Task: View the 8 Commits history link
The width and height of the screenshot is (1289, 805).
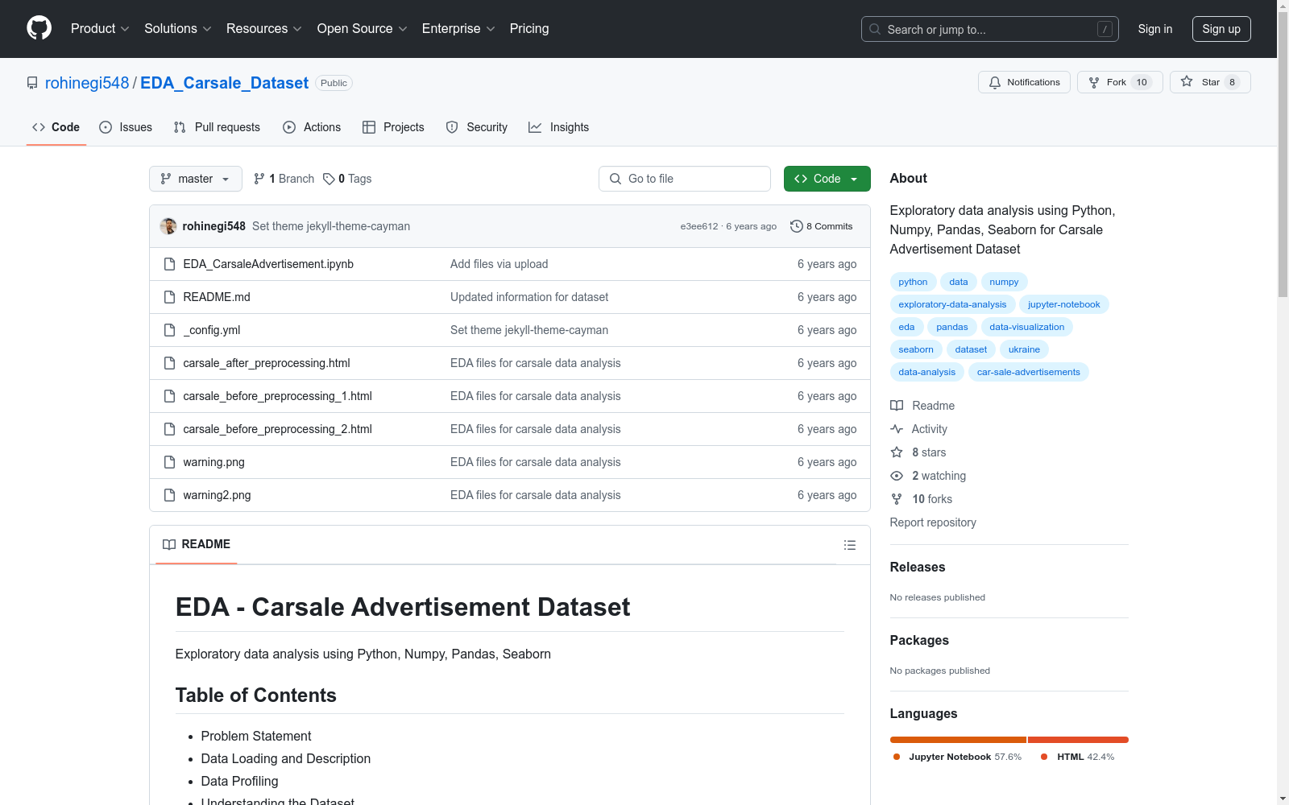Action: (822, 226)
